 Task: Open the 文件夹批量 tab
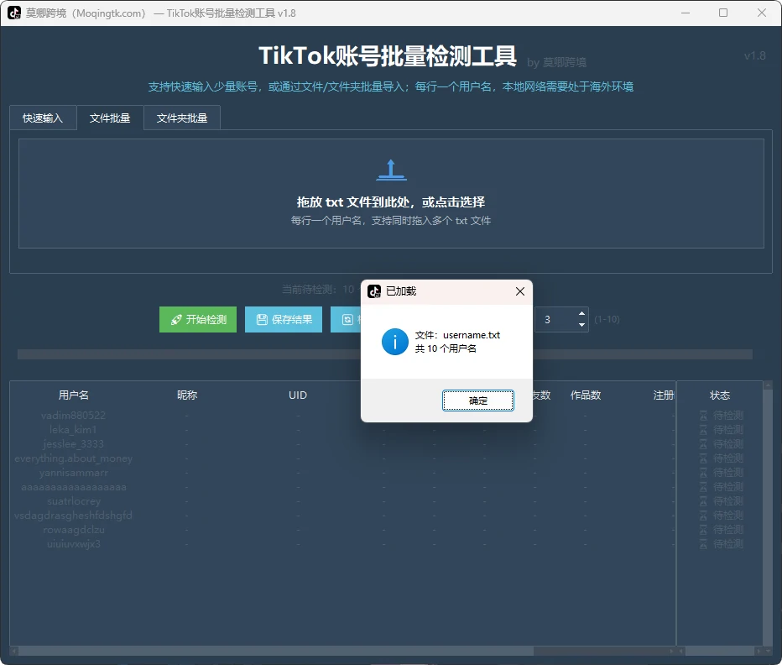tap(182, 118)
